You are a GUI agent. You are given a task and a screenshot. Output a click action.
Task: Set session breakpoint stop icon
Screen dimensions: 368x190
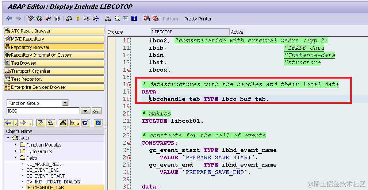point(147,19)
